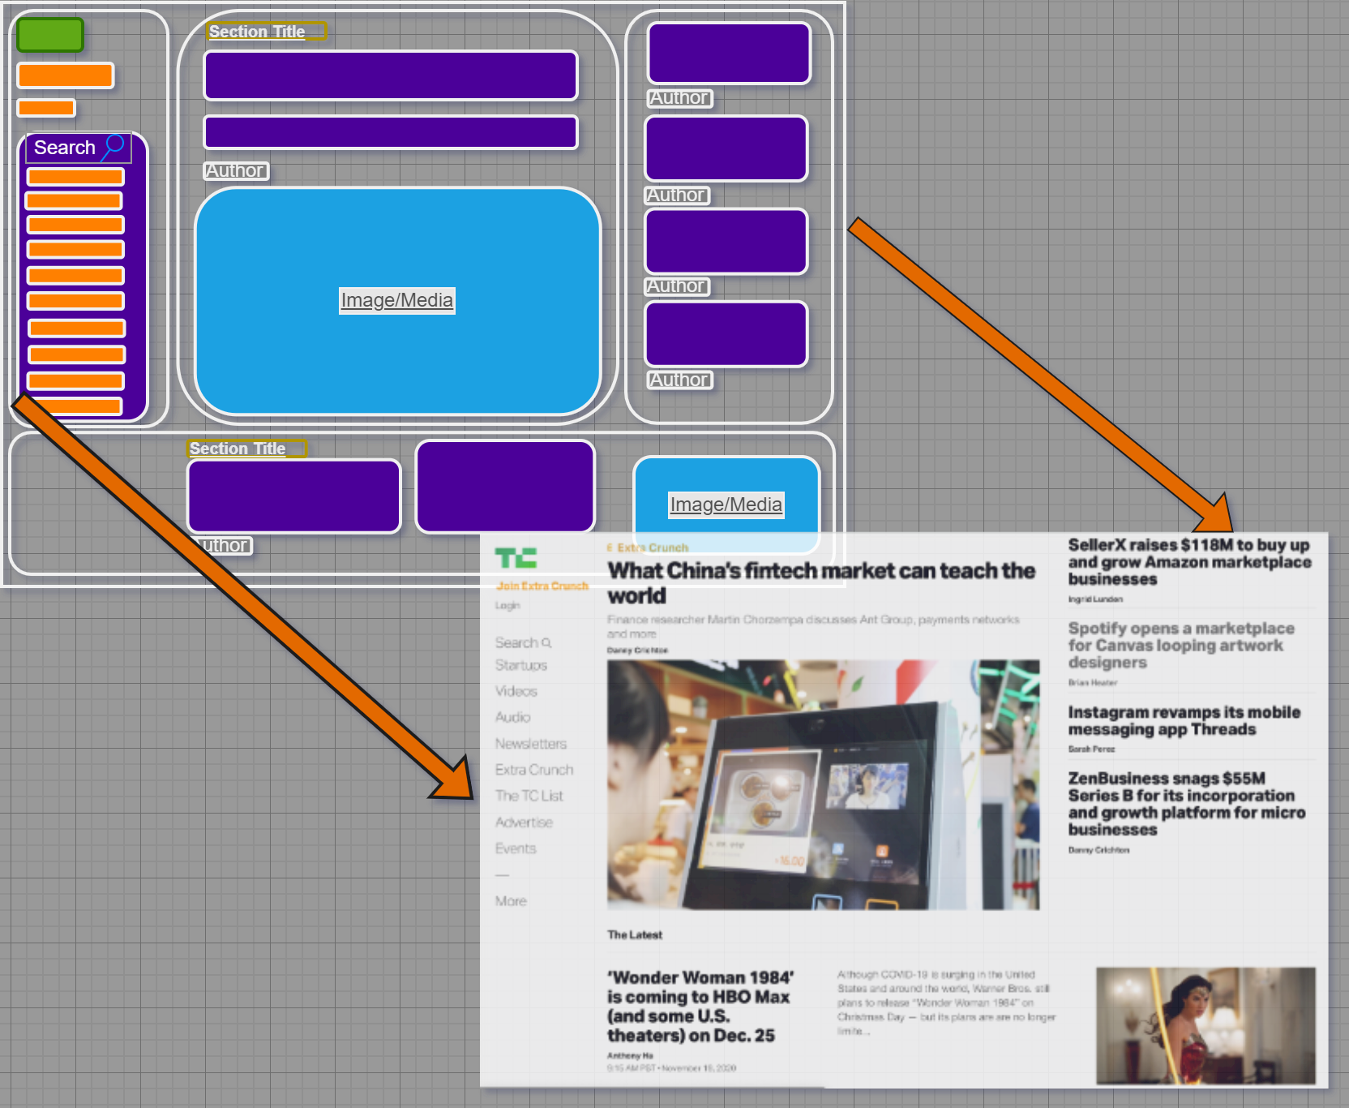Click the Wonder Woman article thumbnail
The height and width of the screenshot is (1108, 1349).
click(x=1206, y=1025)
